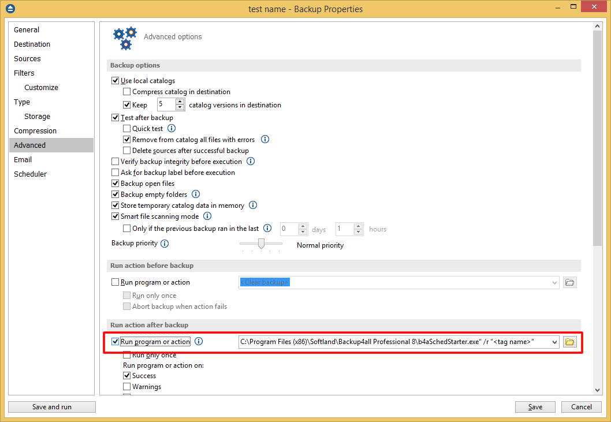Disable Smart file scanning mode

coord(116,216)
